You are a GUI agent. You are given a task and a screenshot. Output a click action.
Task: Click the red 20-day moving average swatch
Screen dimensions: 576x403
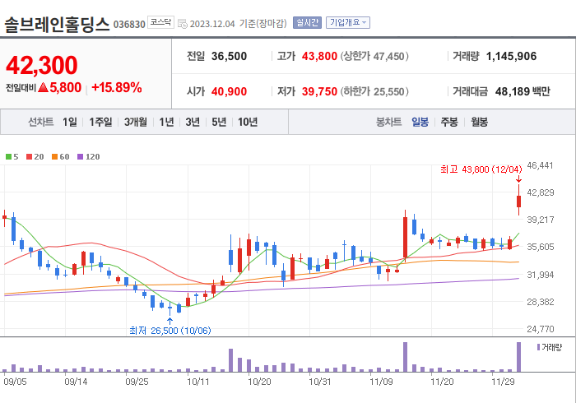click(29, 157)
